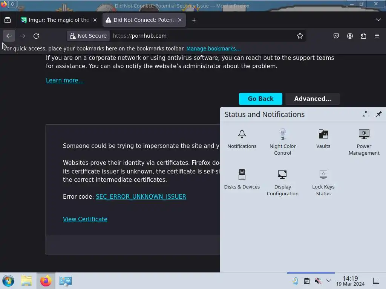Open system settings taskbar icon
Screen dimensions: 386x289
[66, 281]
